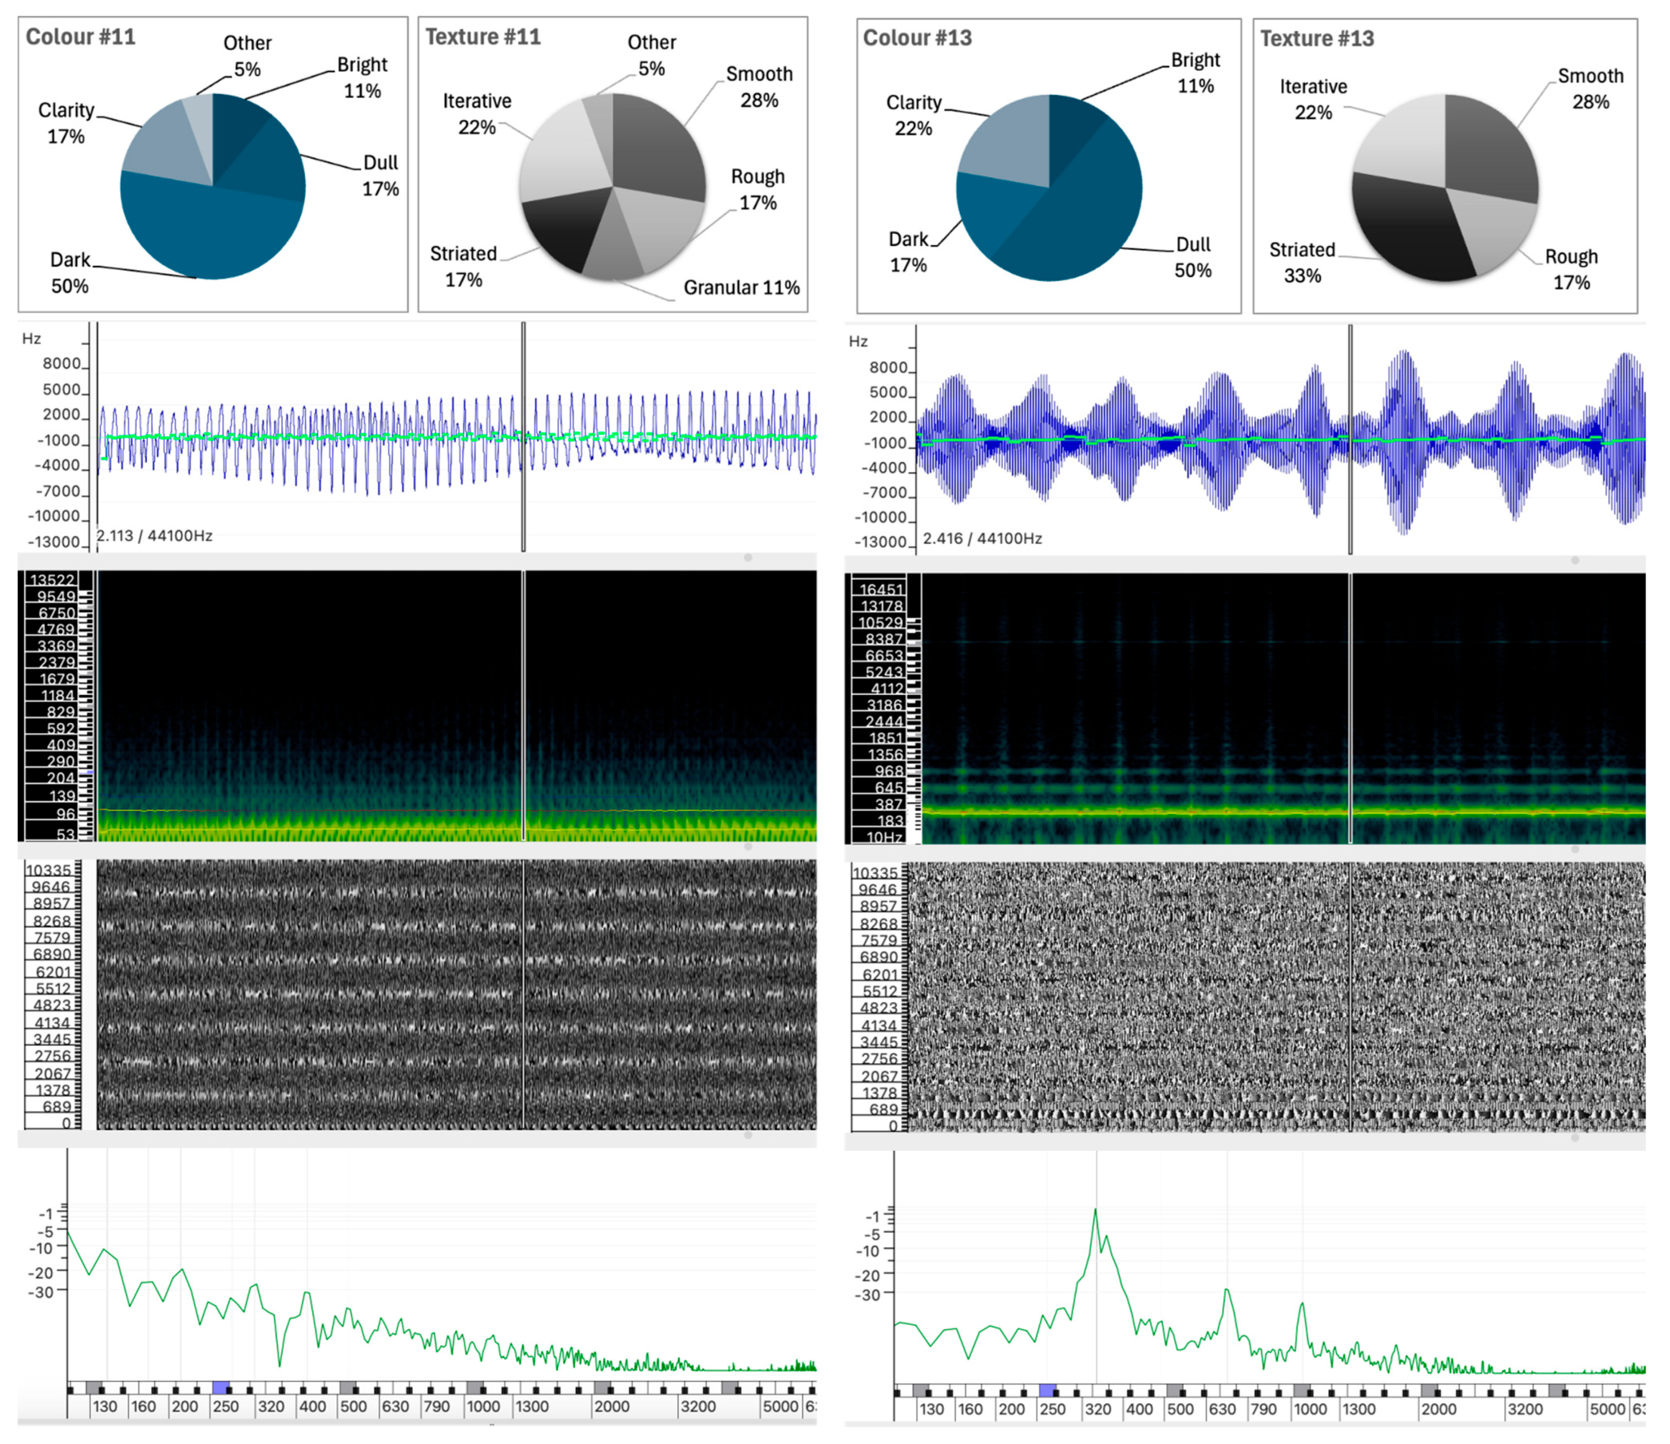
Task: Click the 'Colour #11' chart title
Action: point(81,37)
